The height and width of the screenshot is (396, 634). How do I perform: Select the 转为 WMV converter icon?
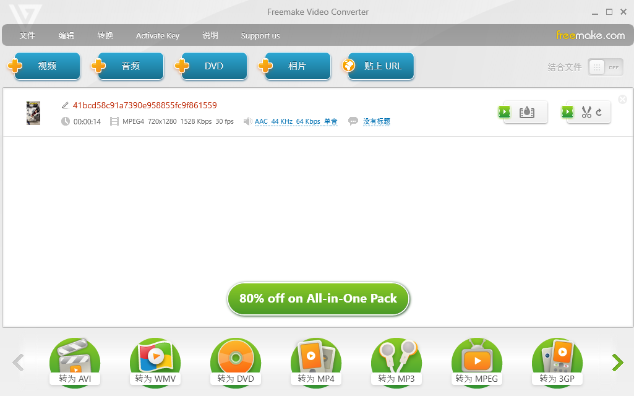155,362
